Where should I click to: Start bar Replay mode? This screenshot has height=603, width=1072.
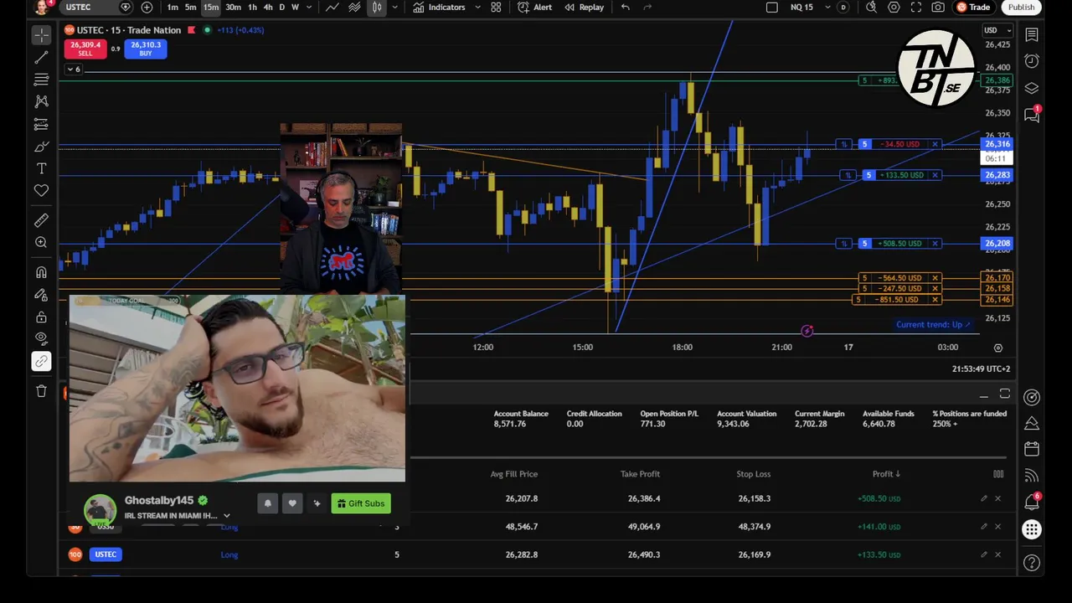[x=584, y=8]
